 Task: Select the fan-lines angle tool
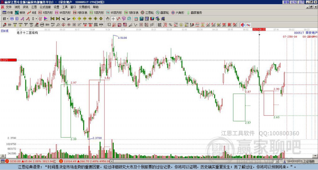point(114,25)
